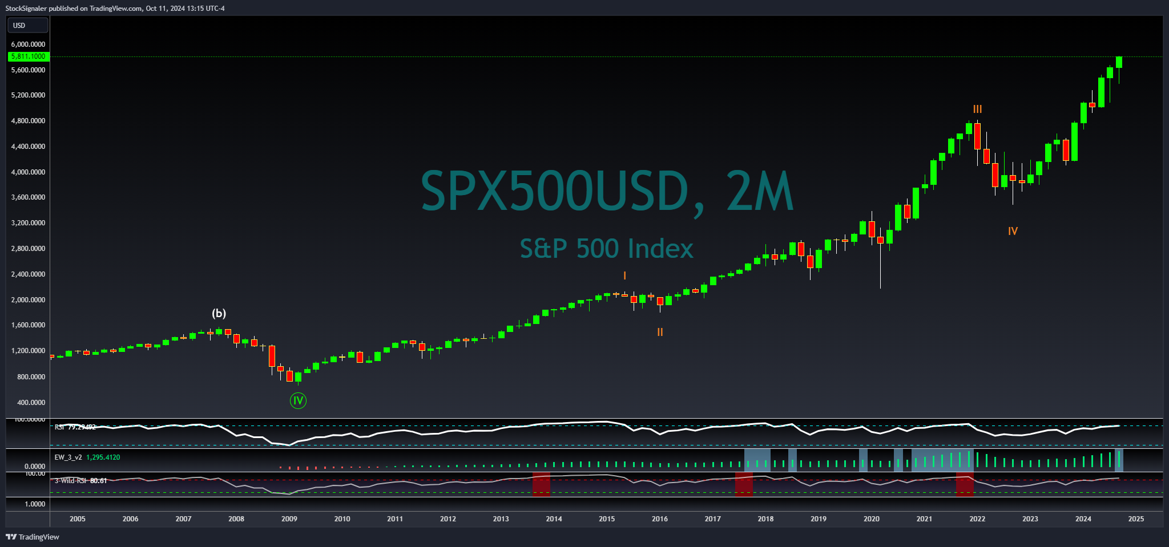1169x547 pixels.
Task: Click the 2005 year label on time axis
Action: tap(78, 519)
